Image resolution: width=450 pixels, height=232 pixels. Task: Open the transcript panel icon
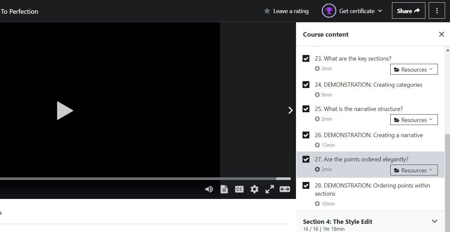[224, 189]
